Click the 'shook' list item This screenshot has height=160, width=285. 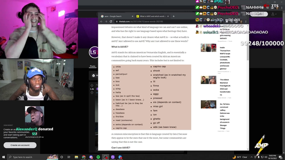click(x=156, y=71)
